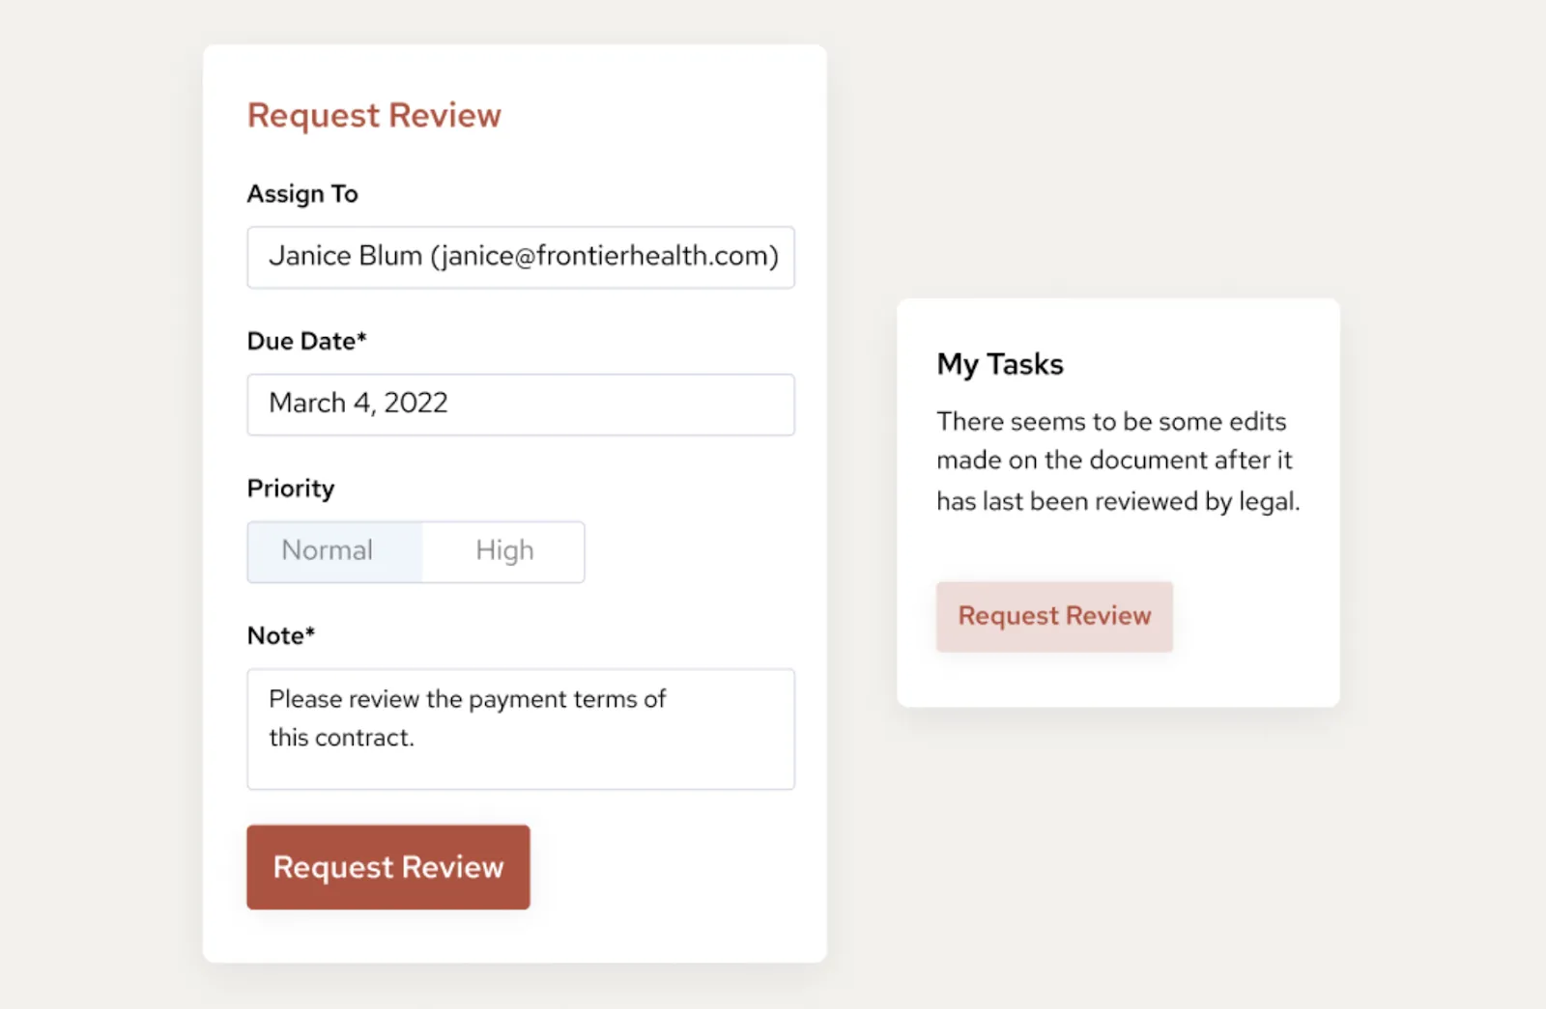Click the Note label
Viewport: 1546px width, 1009px height.
pos(280,635)
